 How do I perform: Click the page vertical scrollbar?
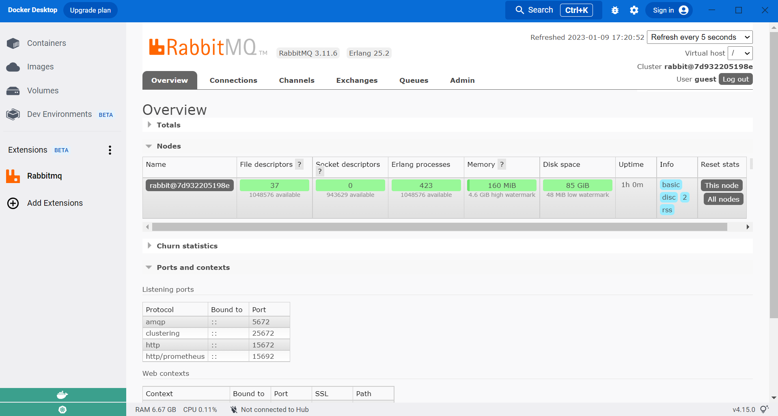pyautogui.click(x=774, y=175)
